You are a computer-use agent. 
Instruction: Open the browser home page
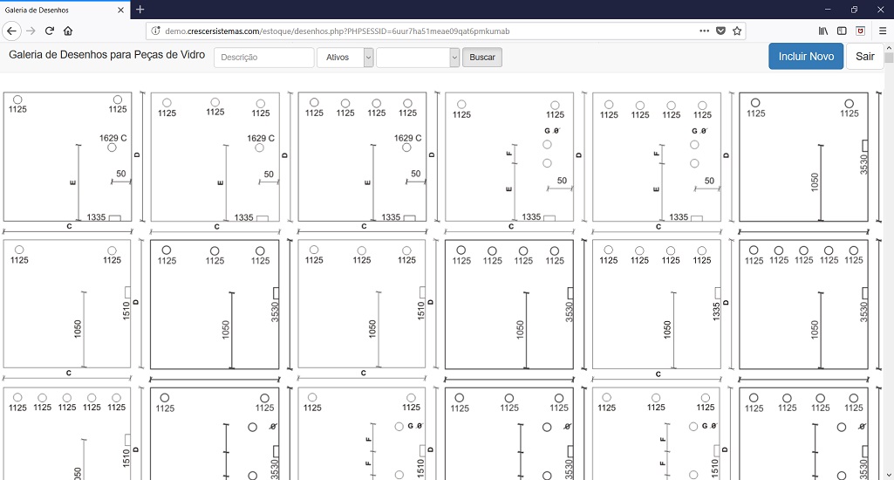point(68,31)
